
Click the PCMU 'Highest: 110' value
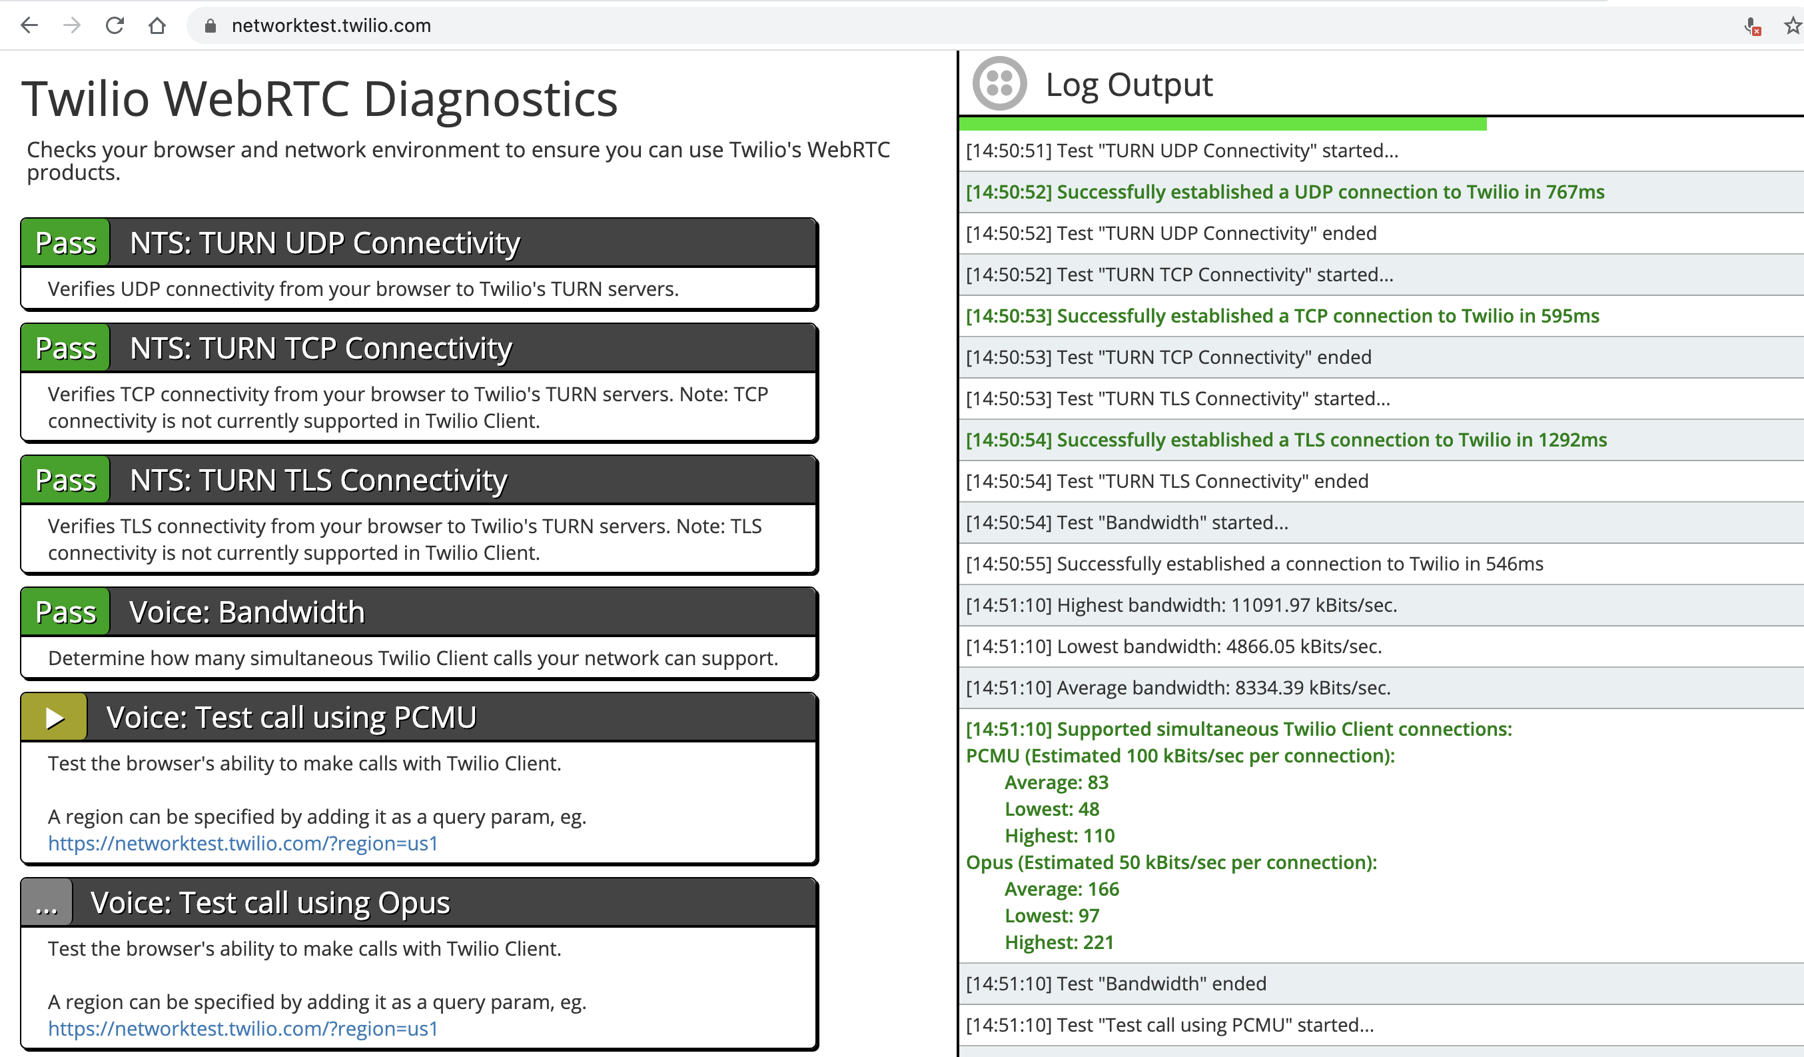click(x=1059, y=836)
